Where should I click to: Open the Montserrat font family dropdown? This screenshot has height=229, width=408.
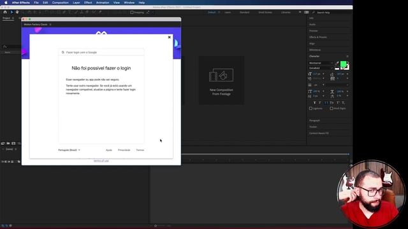(321, 63)
